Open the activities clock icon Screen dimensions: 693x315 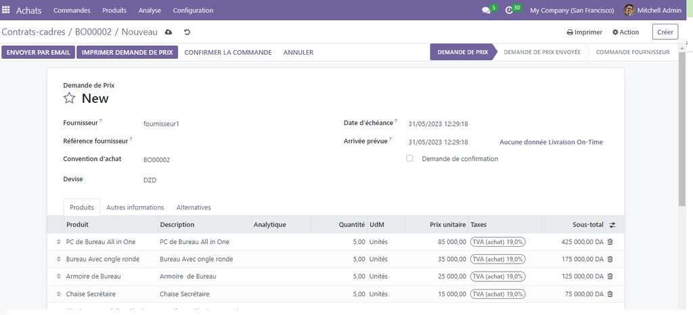click(509, 11)
